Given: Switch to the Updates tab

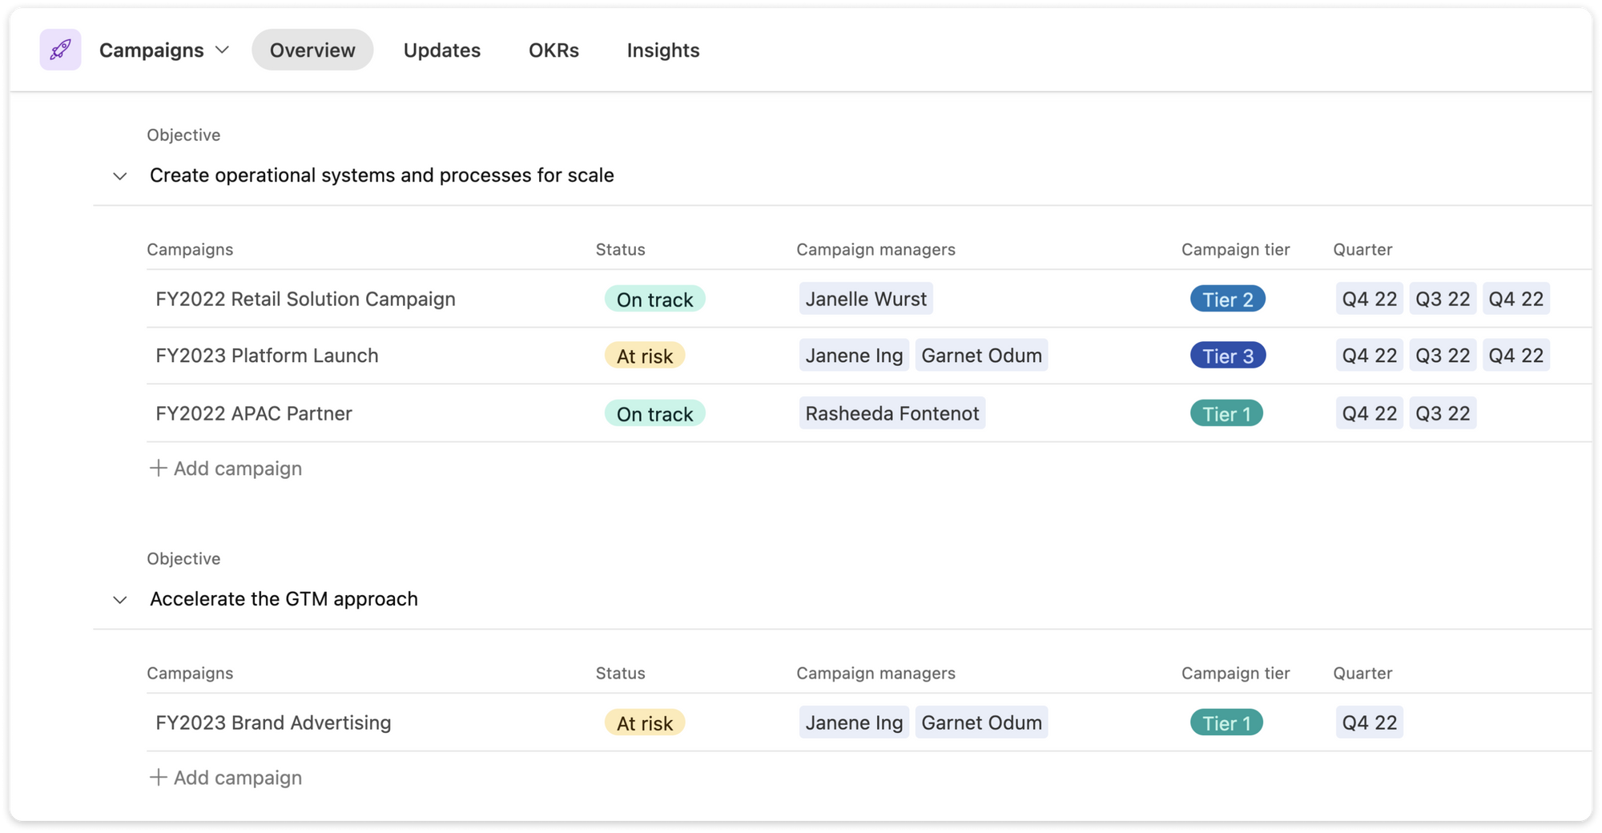Looking at the screenshot, I should pyautogui.click(x=441, y=50).
